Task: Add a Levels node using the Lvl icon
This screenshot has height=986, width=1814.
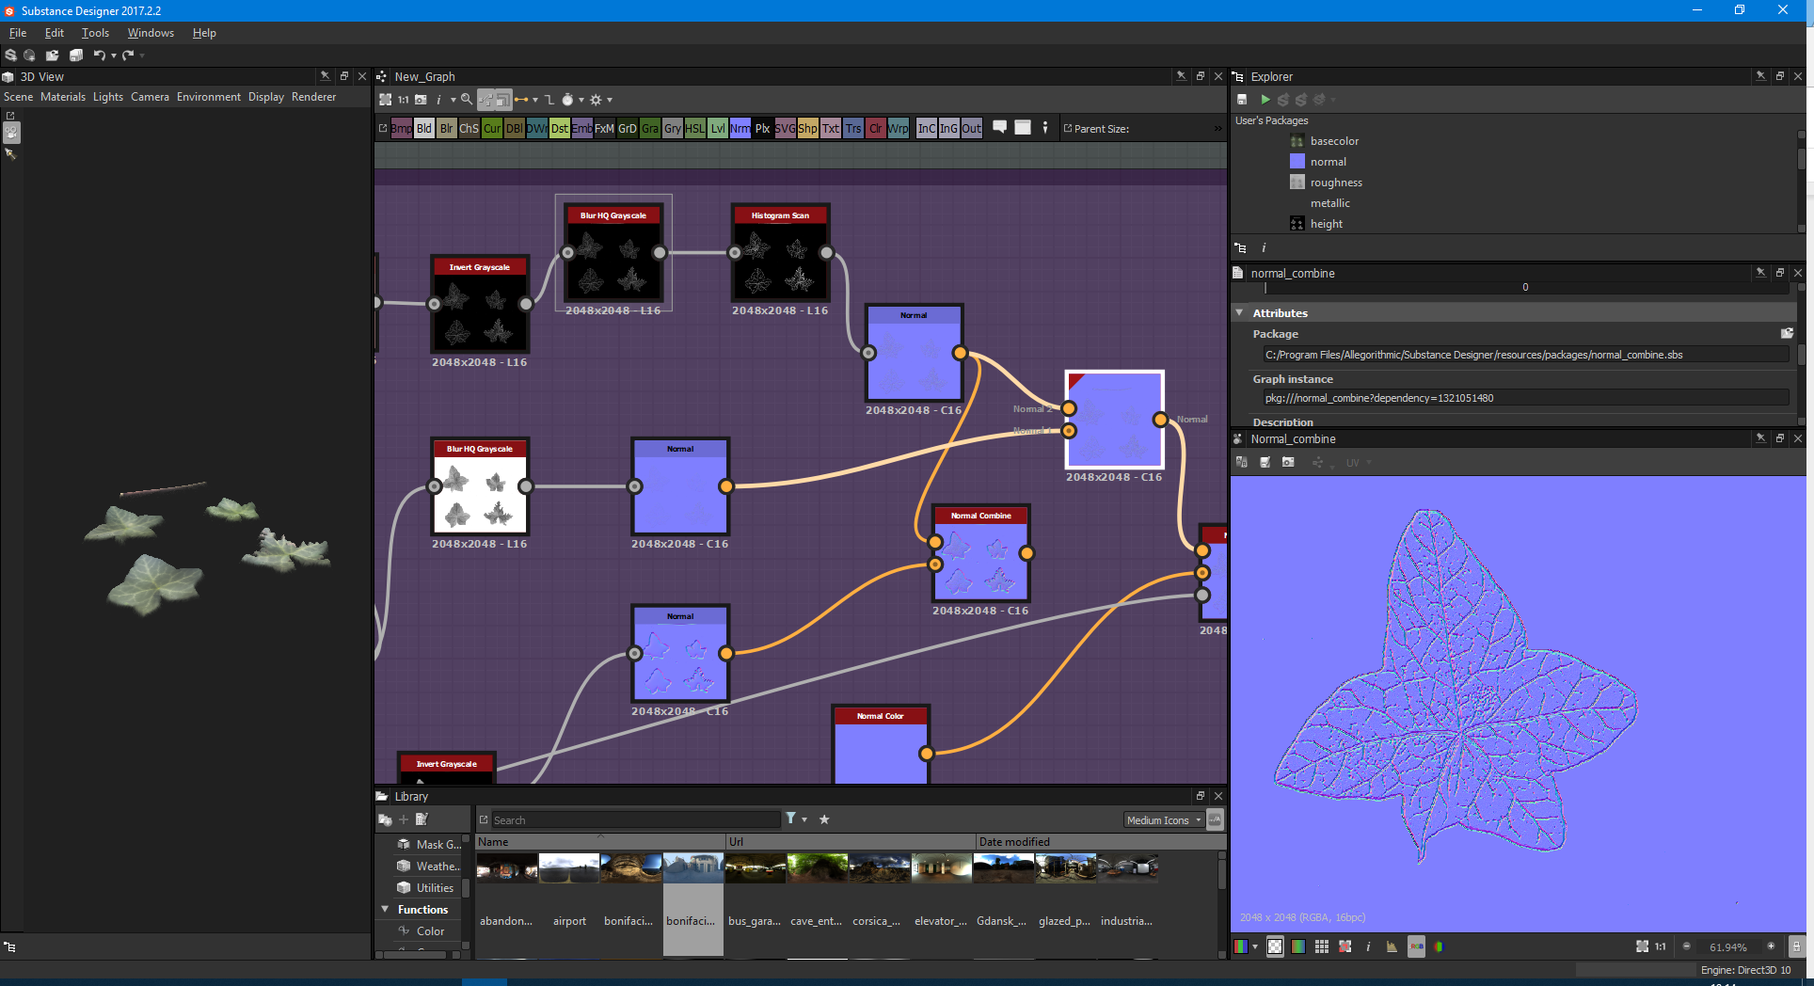Action: pyautogui.click(x=718, y=128)
